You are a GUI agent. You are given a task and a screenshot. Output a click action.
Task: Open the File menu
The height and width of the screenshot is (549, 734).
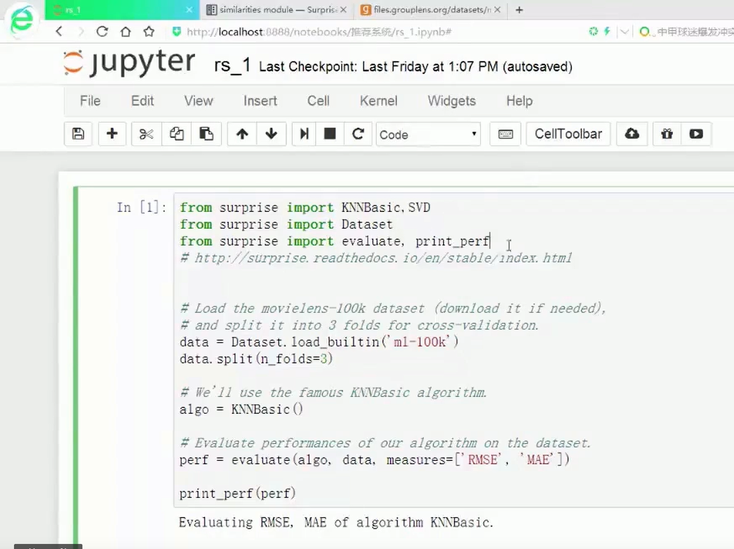90,101
